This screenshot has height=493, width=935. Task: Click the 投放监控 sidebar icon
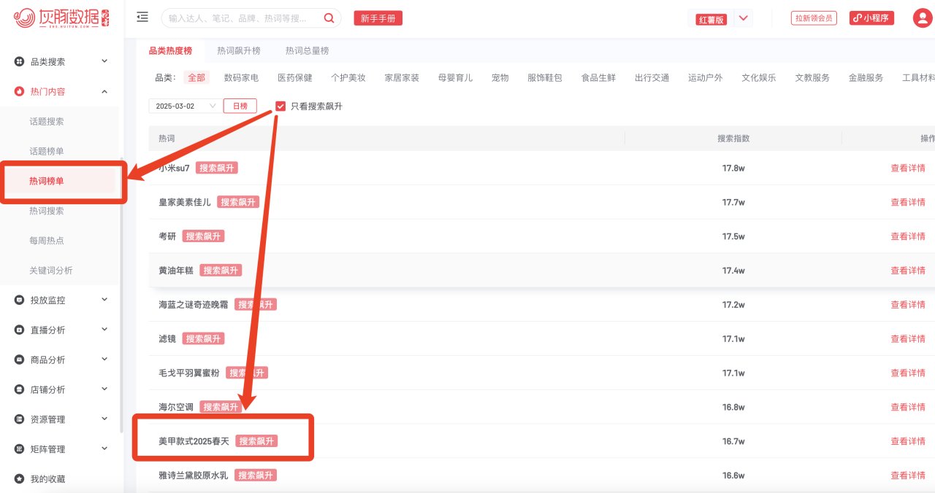(19, 300)
